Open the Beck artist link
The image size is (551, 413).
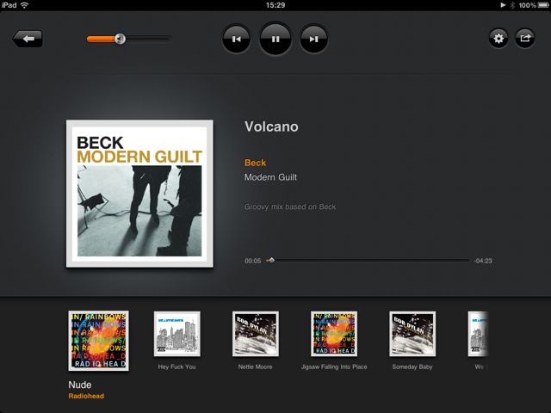255,163
